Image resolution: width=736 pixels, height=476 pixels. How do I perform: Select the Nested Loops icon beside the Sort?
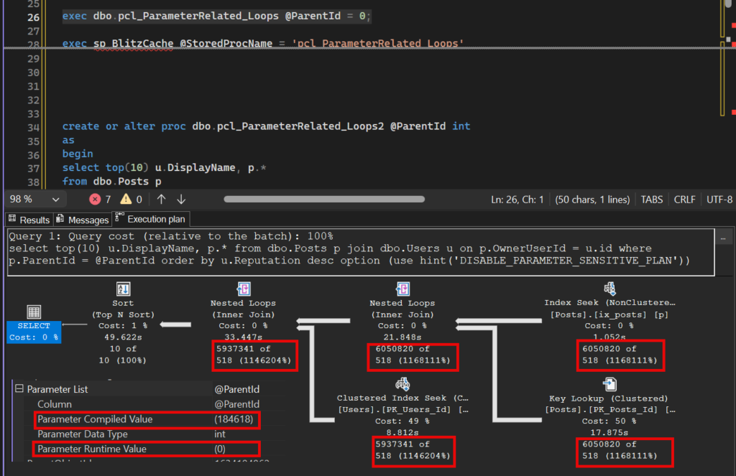244,289
